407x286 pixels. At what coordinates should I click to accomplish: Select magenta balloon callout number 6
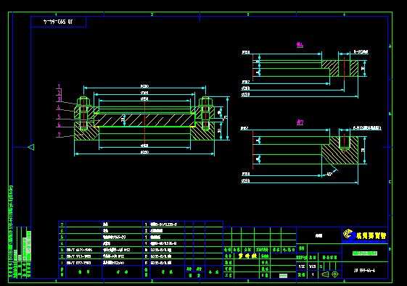pos(59,125)
